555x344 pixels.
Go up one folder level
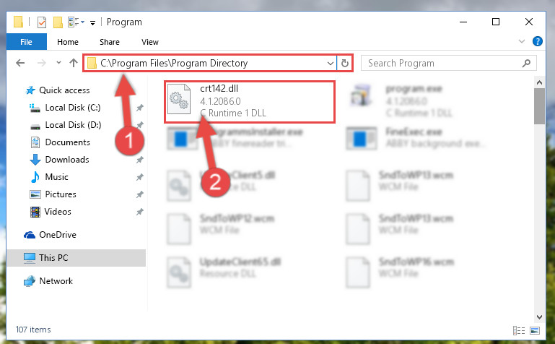pos(74,63)
